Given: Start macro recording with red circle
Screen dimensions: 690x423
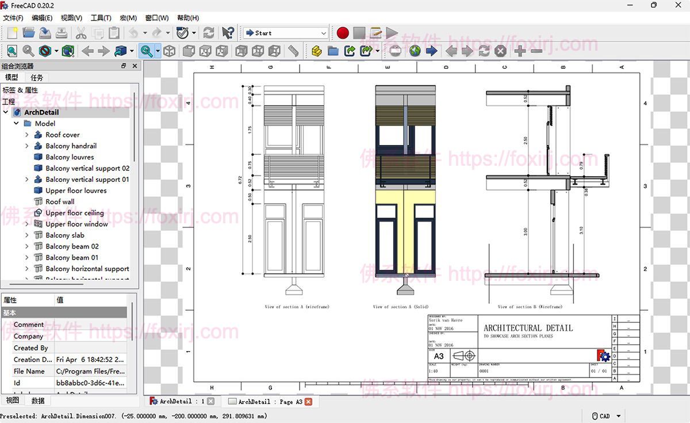Looking at the screenshot, I should click(343, 33).
